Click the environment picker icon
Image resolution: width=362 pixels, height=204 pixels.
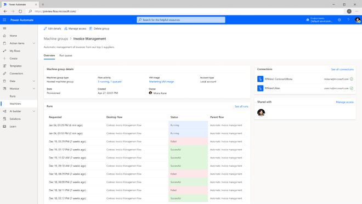[x=308, y=20]
